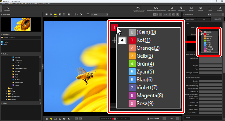
Task: Click the Importieren icon
Action: coord(7,9)
